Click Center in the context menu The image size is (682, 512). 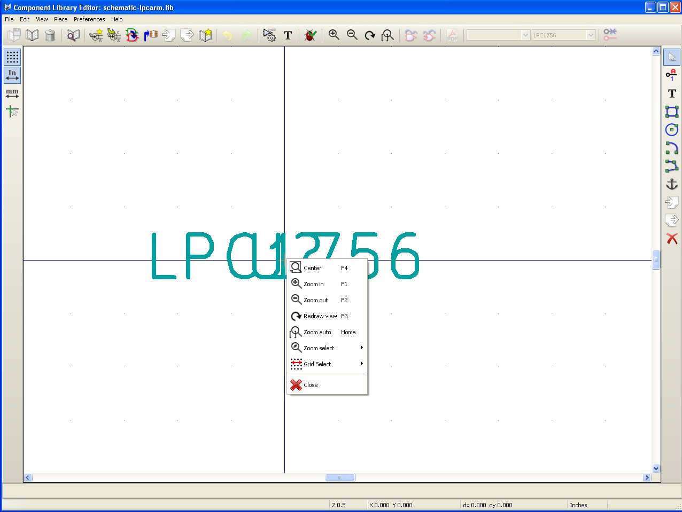[313, 268]
